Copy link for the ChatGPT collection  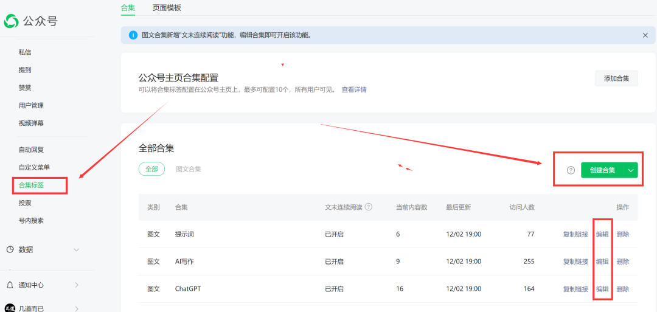click(575, 288)
